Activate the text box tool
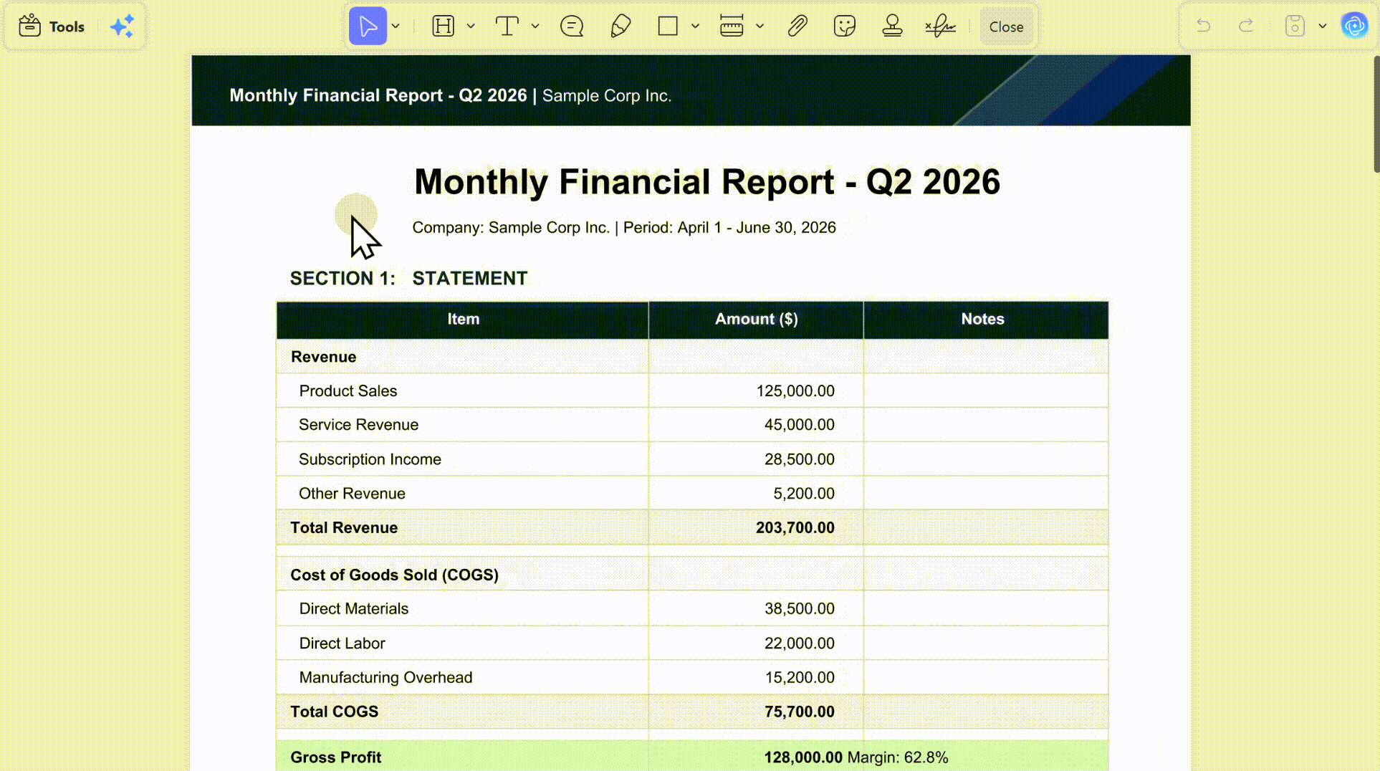 (507, 27)
